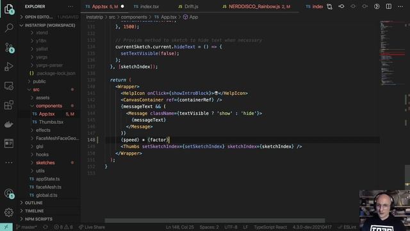Open the Extensions view icon
The image size is (410, 231).
(x=9, y=105)
